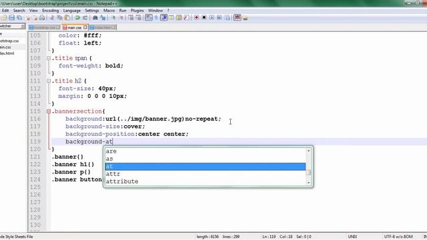This screenshot has height=240, width=427.
Task: Click the Cut scissors toolbar icon
Action: pos(52,18)
